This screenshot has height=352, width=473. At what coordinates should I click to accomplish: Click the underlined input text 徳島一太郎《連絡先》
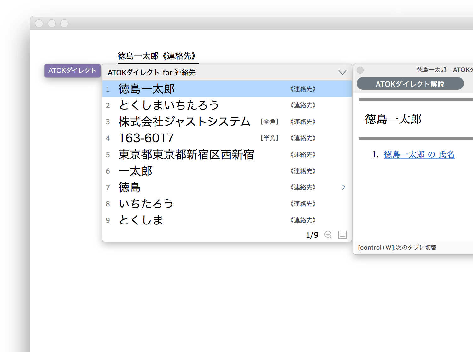(158, 56)
